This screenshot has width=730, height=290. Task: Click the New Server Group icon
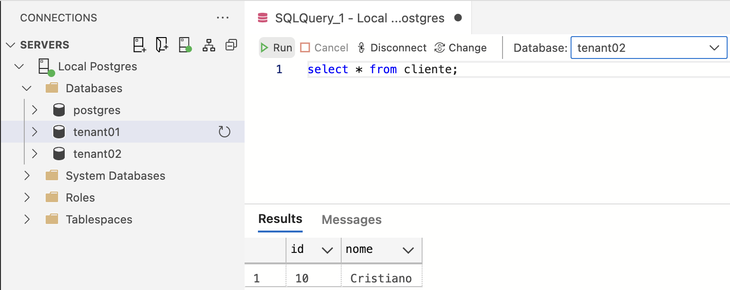[x=209, y=45]
